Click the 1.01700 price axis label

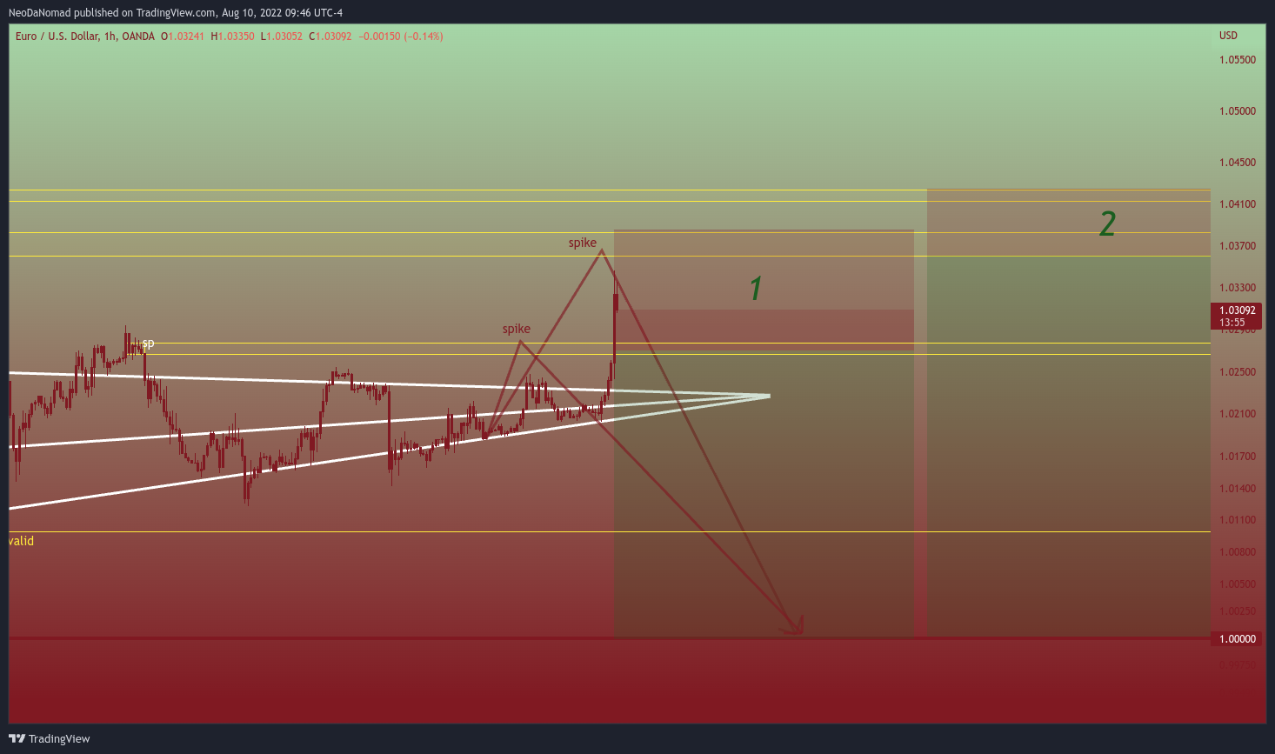pyautogui.click(x=1238, y=457)
